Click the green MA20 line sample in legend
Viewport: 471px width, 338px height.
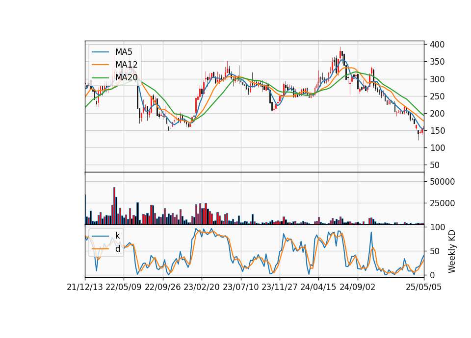pyautogui.click(x=100, y=77)
